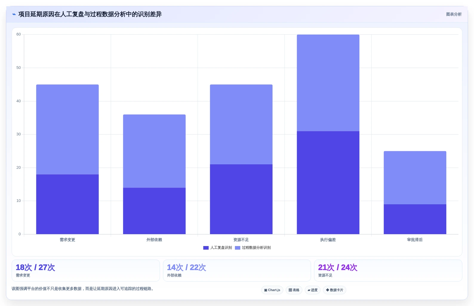This screenshot has height=306, width=474.
Task: Click the light bar segment for 资源不足
Action: pos(241,124)
